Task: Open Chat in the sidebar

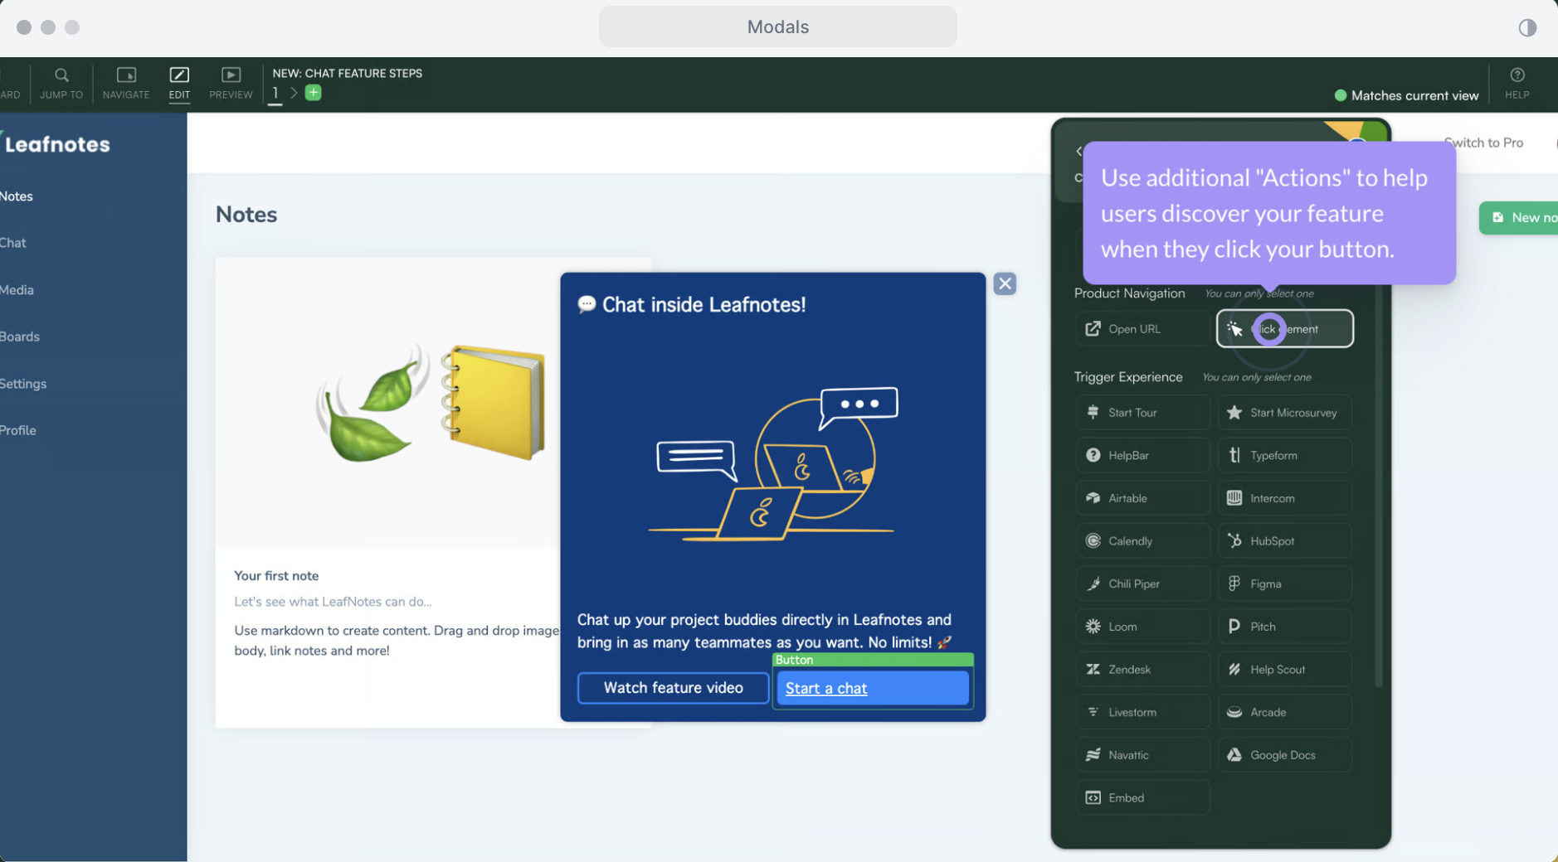Action: [x=13, y=243]
